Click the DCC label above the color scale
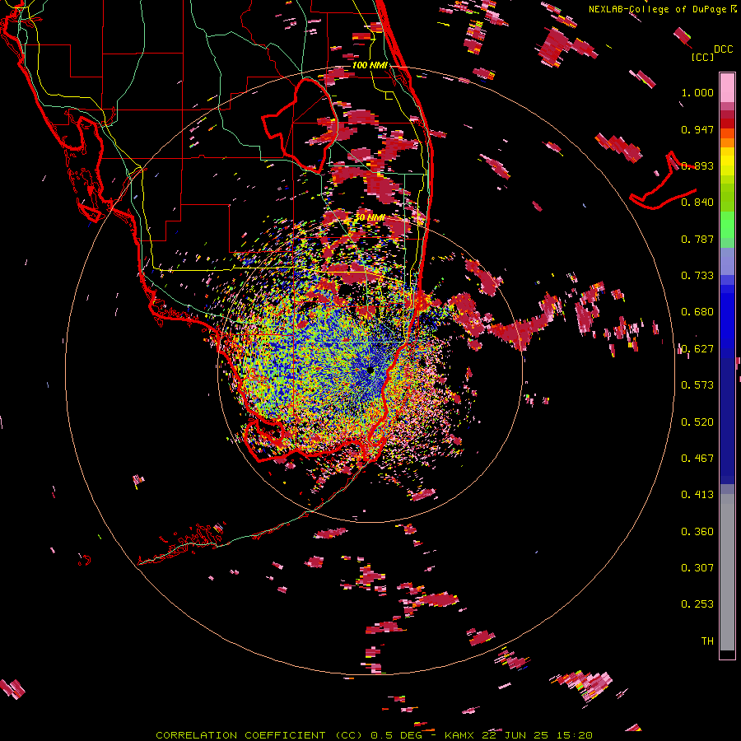Viewport: 741px width, 741px height. coord(723,49)
